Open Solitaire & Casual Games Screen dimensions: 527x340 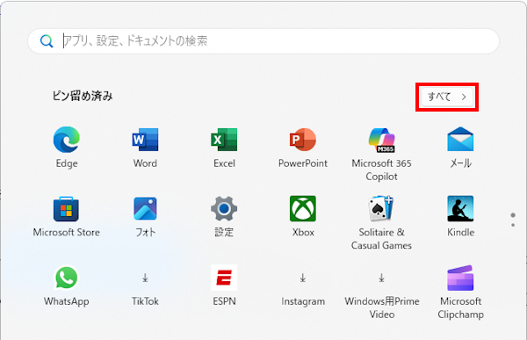(381, 209)
